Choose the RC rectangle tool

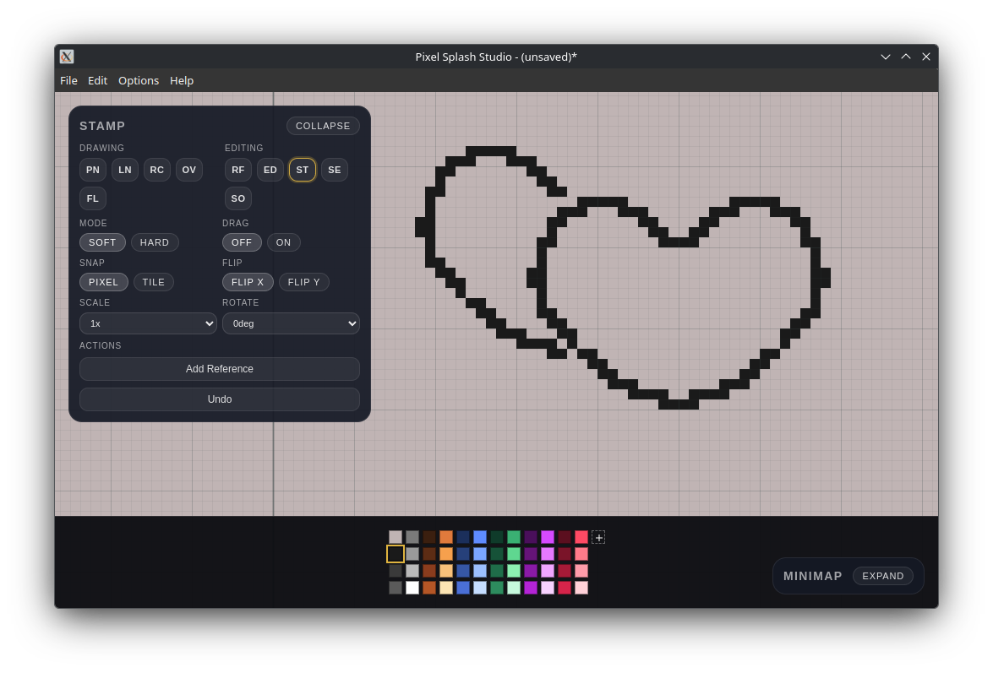click(156, 170)
